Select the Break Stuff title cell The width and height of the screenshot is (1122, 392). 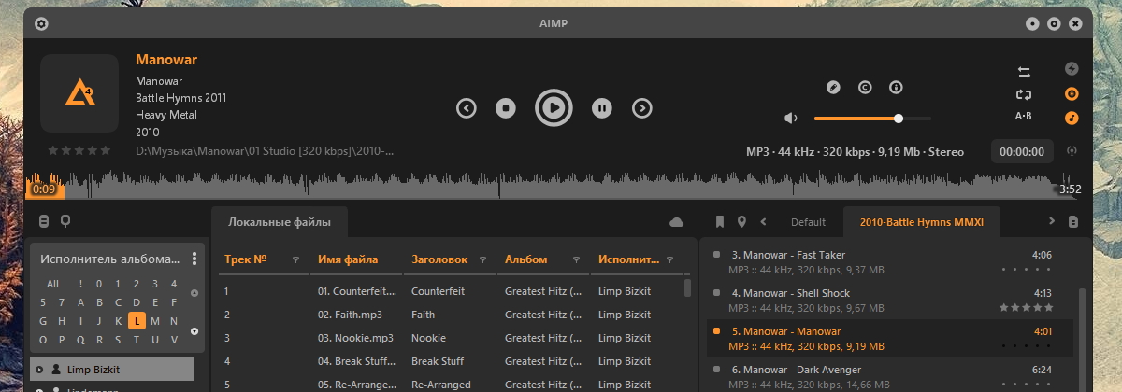[x=438, y=361]
